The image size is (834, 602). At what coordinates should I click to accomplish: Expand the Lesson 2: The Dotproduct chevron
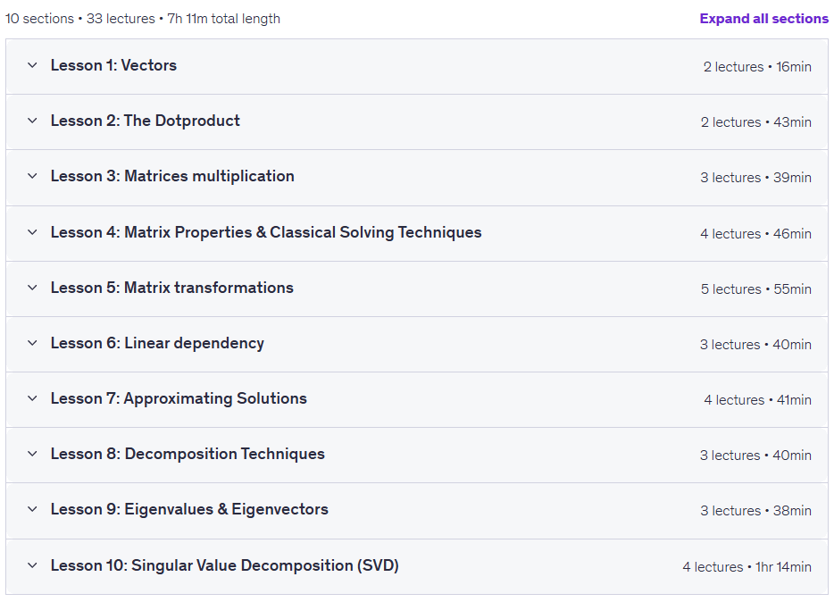pos(32,121)
